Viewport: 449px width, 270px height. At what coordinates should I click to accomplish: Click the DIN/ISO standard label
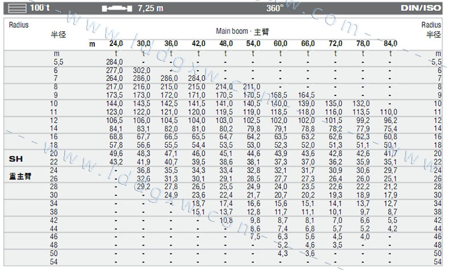(421, 8)
